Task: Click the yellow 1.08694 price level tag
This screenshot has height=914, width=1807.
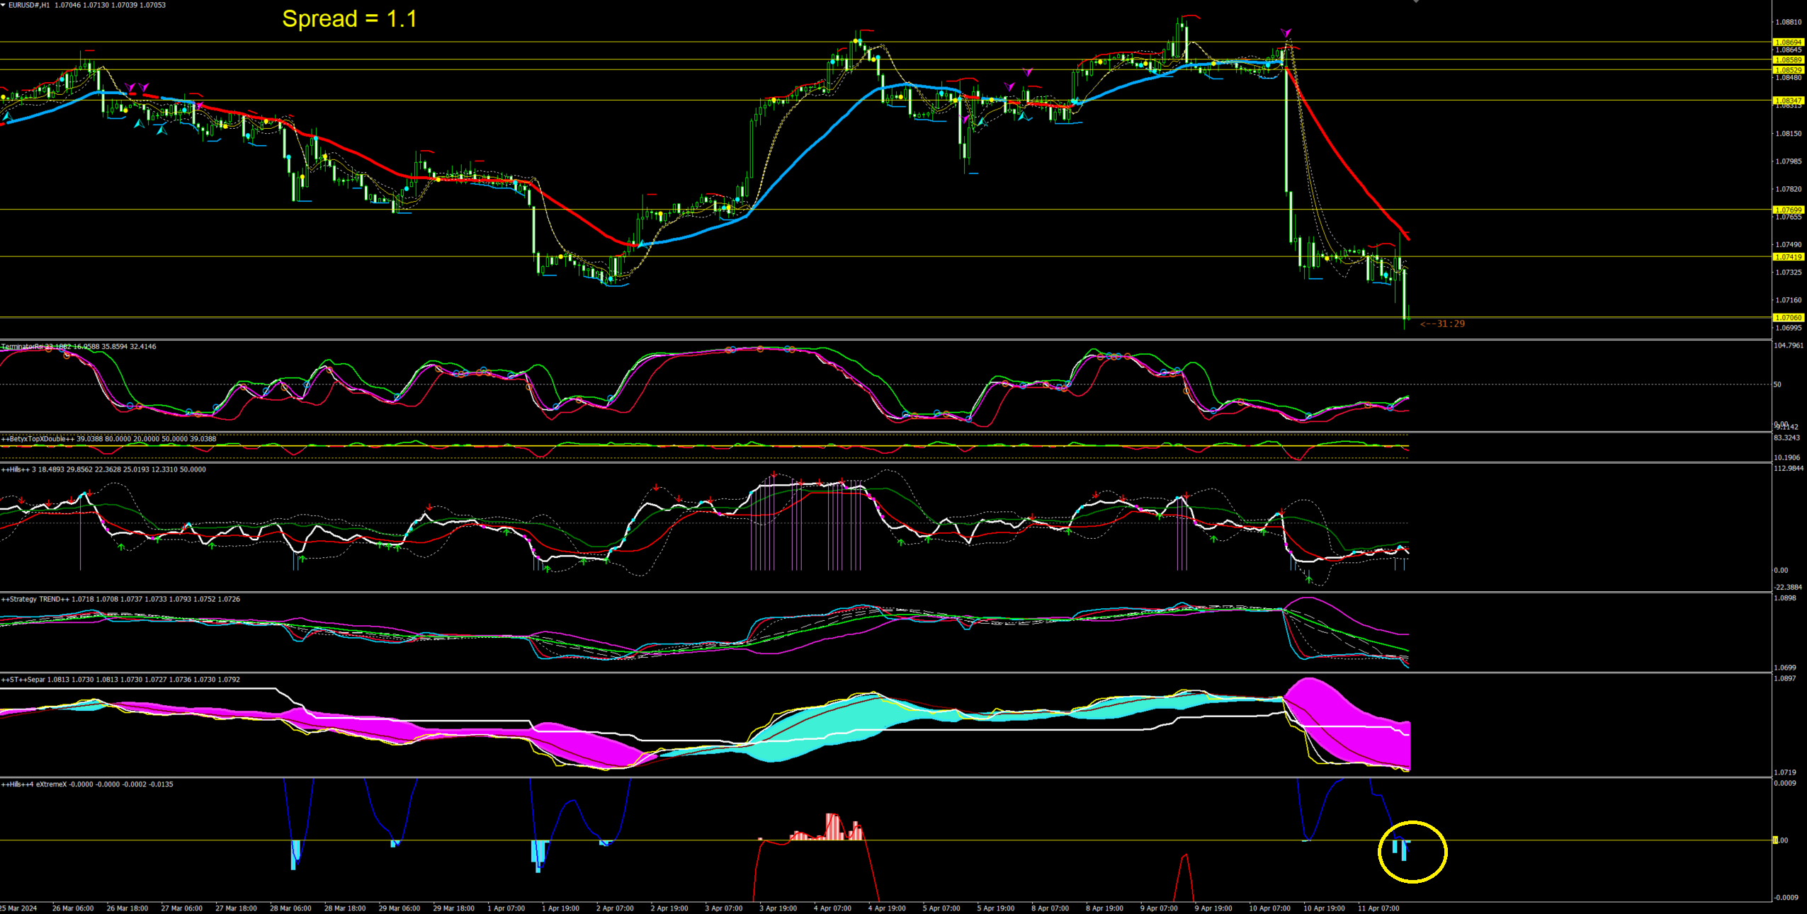Action: pos(1788,42)
